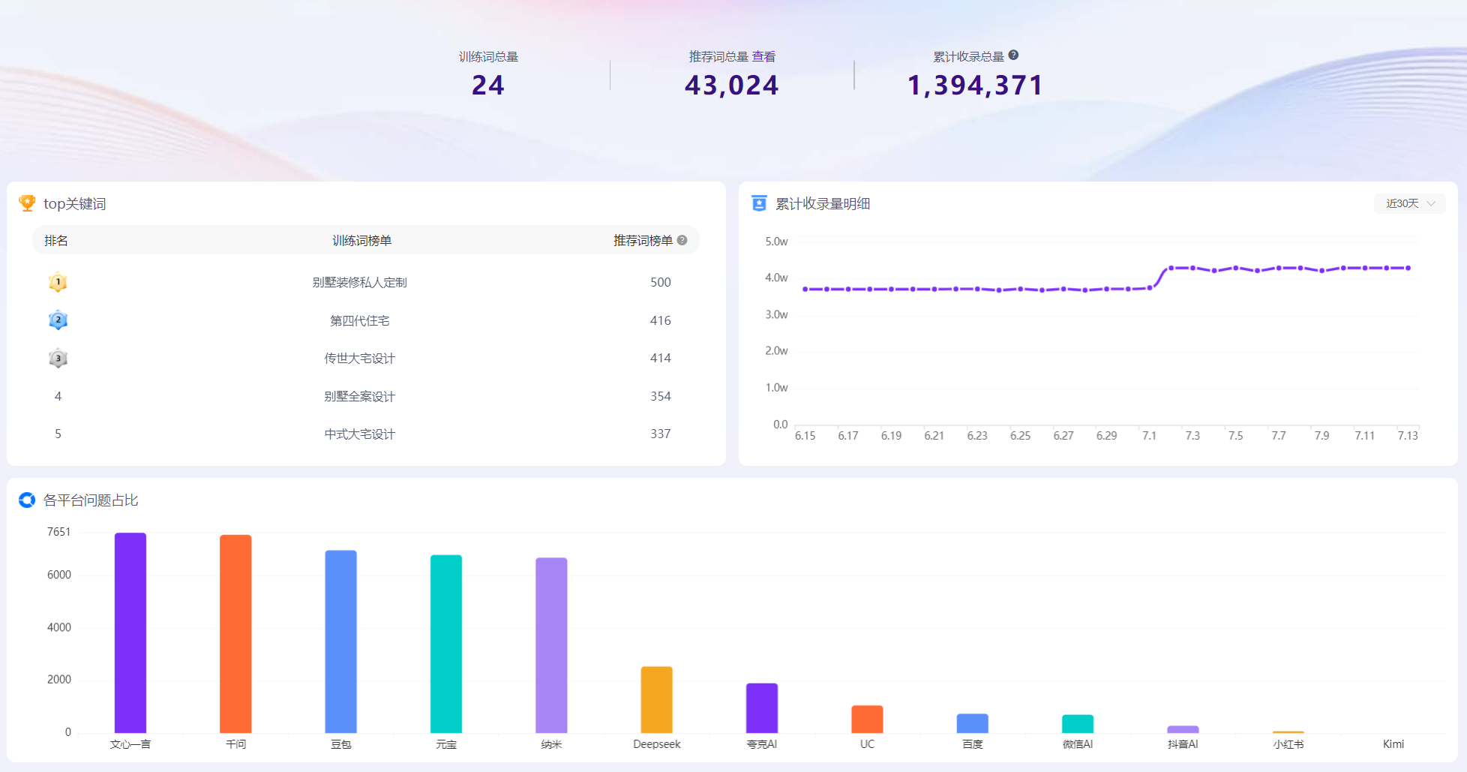Click the help icon next to 推荐词榜单
1467x772 pixels.
[682, 240]
